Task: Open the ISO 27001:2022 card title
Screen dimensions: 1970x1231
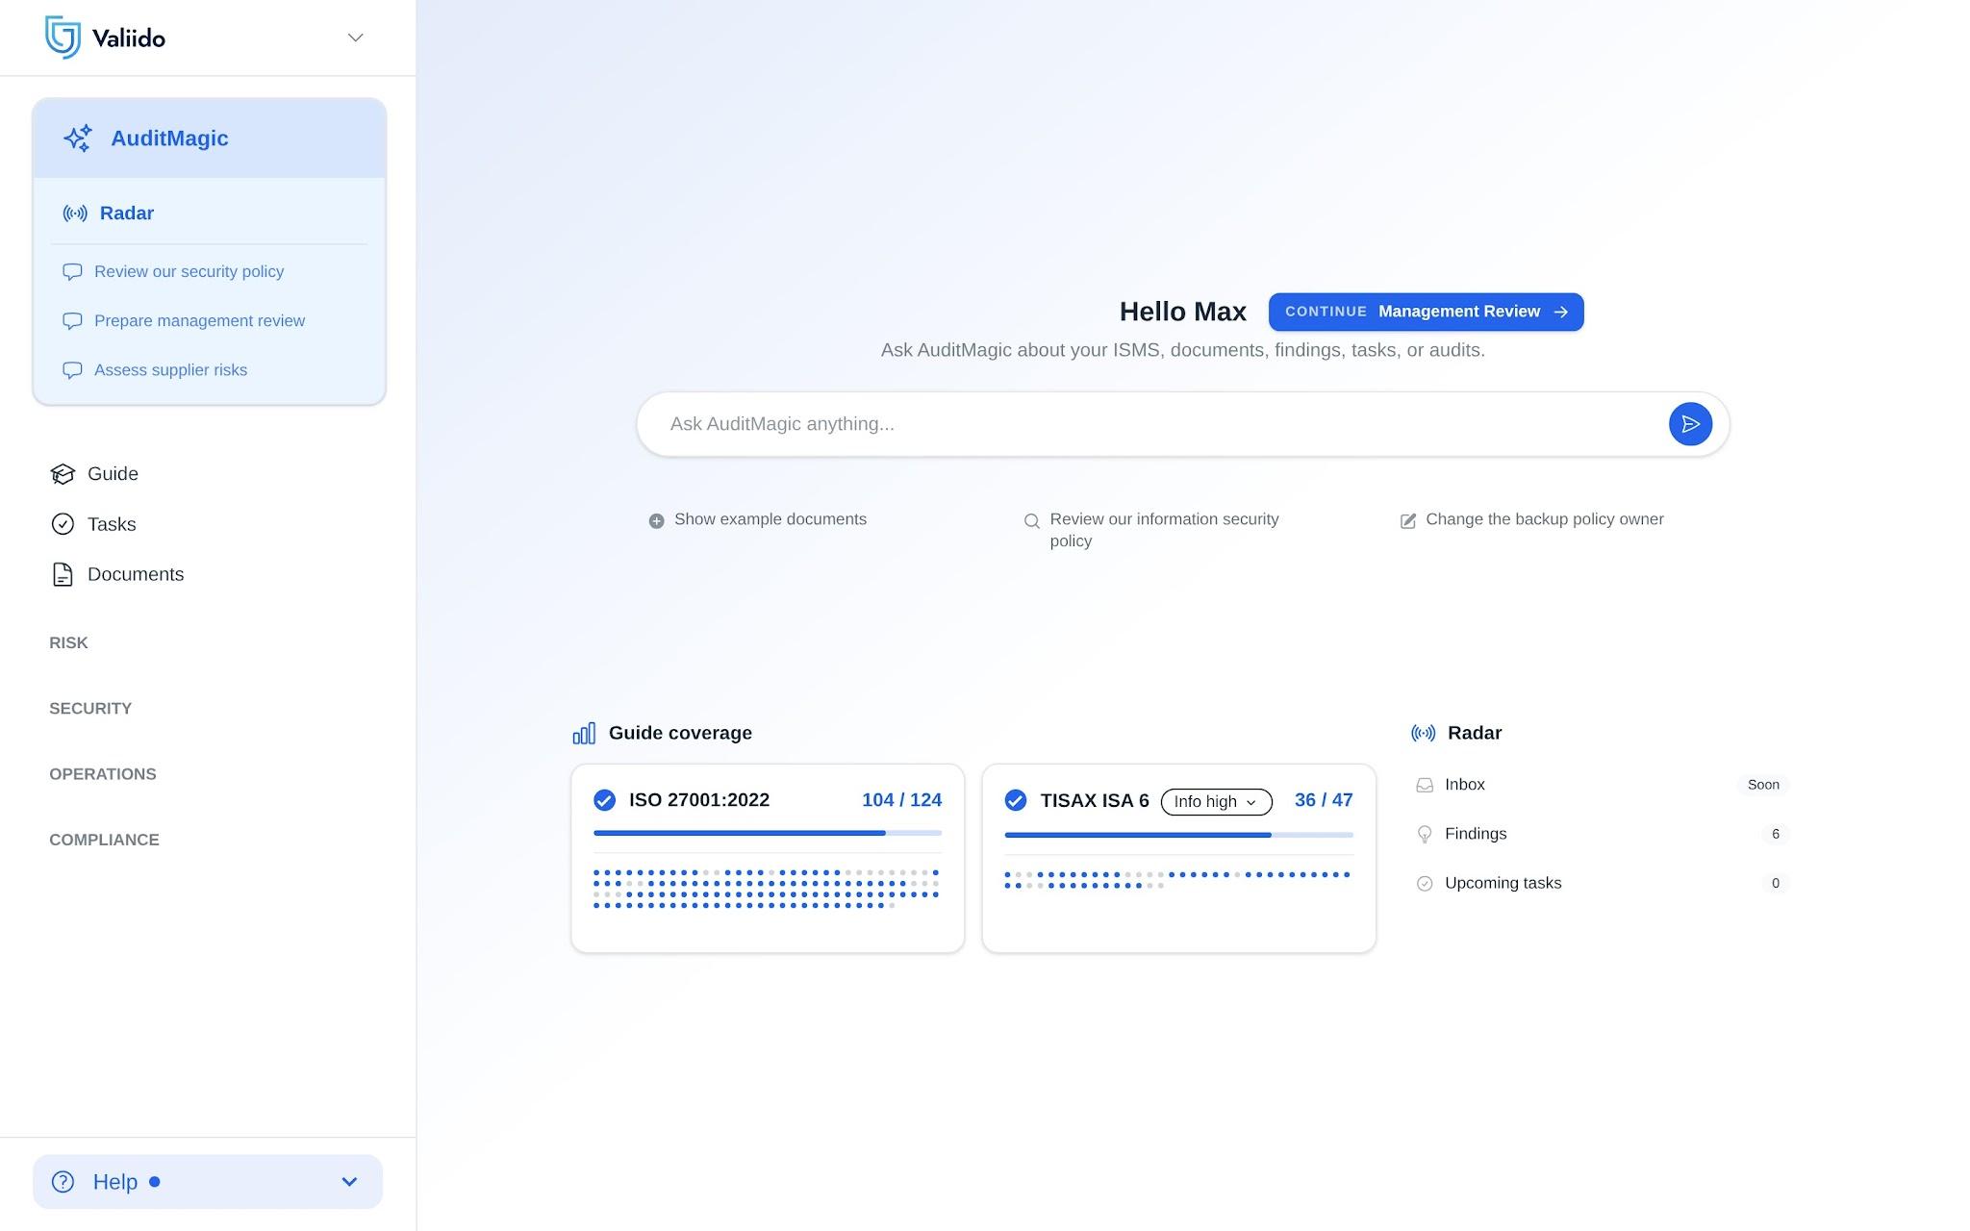Action: [x=699, y=800]
